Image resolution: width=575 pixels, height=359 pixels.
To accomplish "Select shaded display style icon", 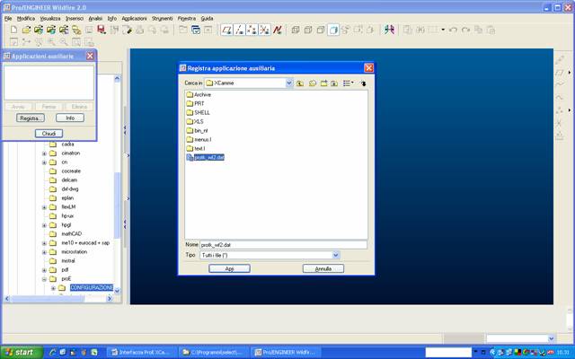I will [x=333, y=30].
